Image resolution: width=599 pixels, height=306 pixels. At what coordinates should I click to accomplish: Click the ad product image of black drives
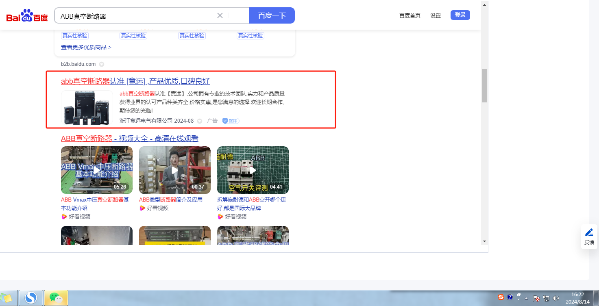click(x=87, y=107)
